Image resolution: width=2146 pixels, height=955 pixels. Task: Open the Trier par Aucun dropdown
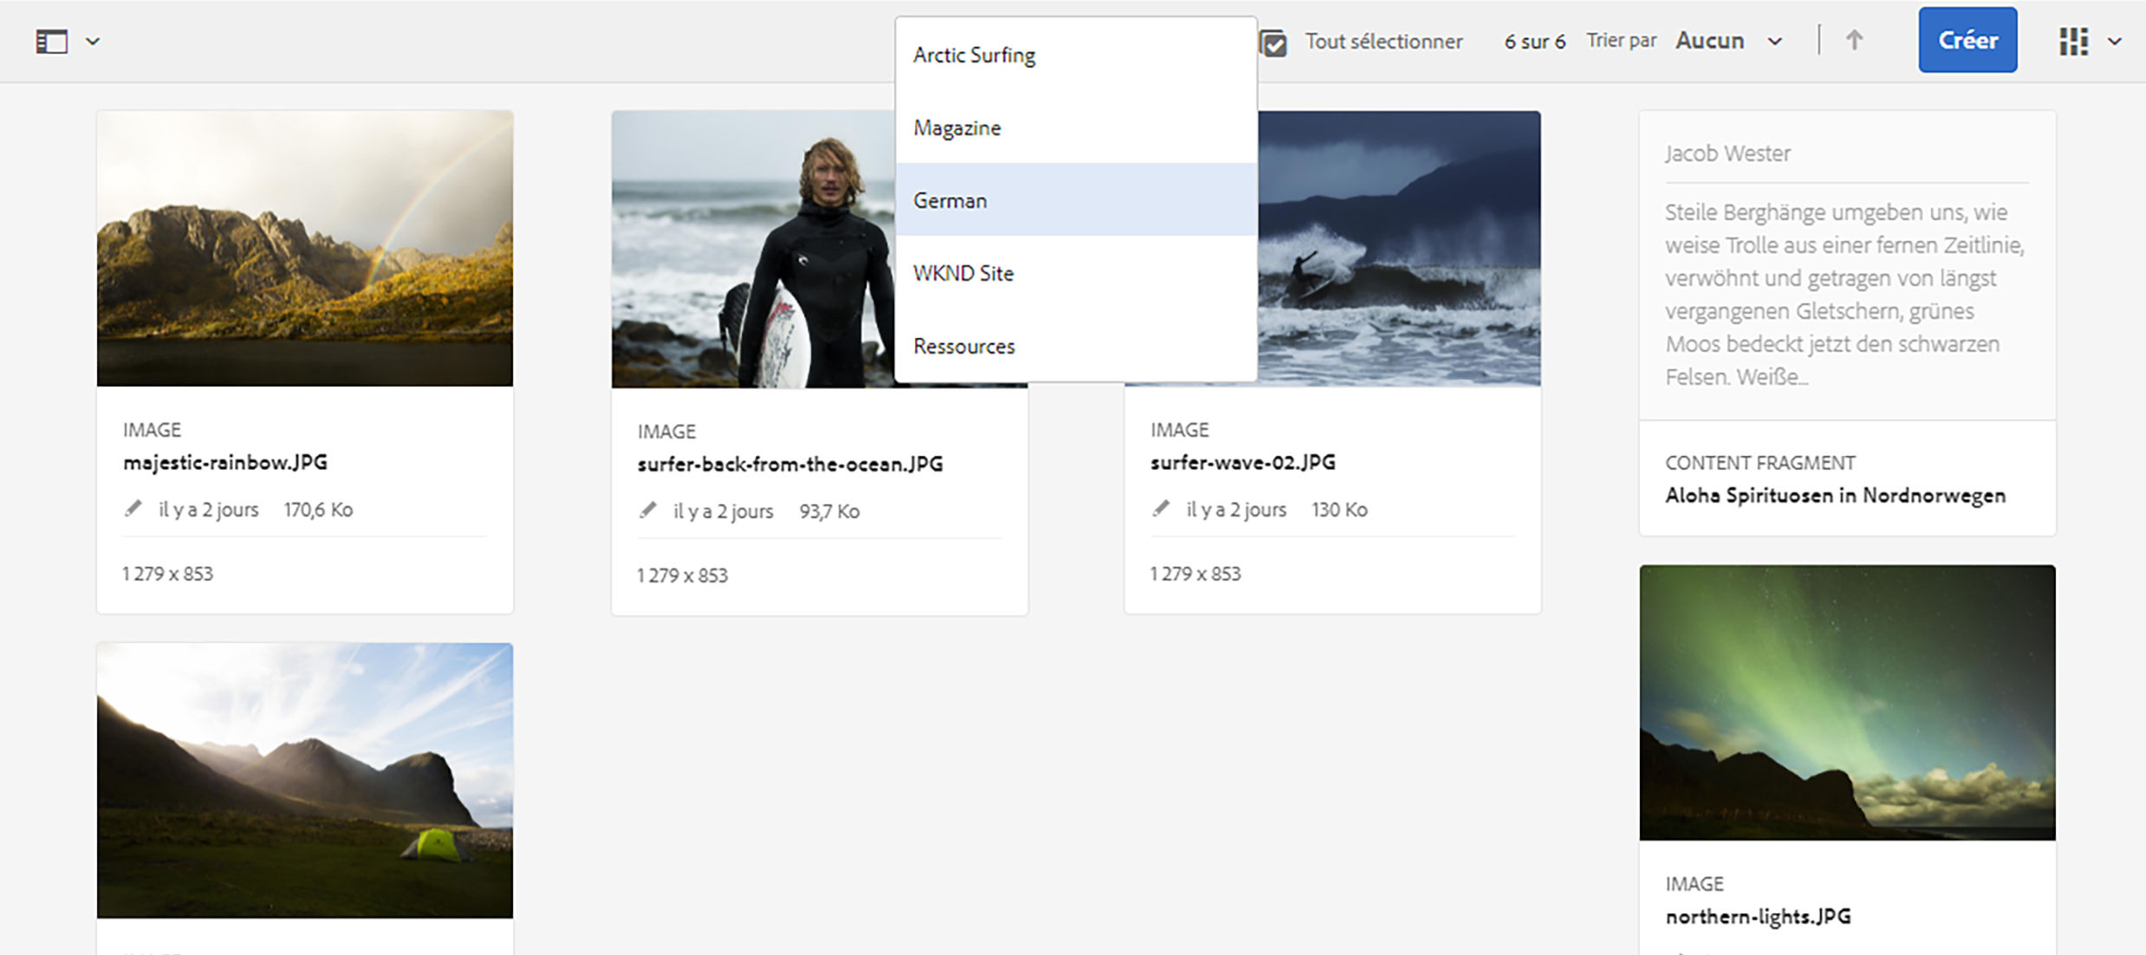click(x=1728, y=41)
